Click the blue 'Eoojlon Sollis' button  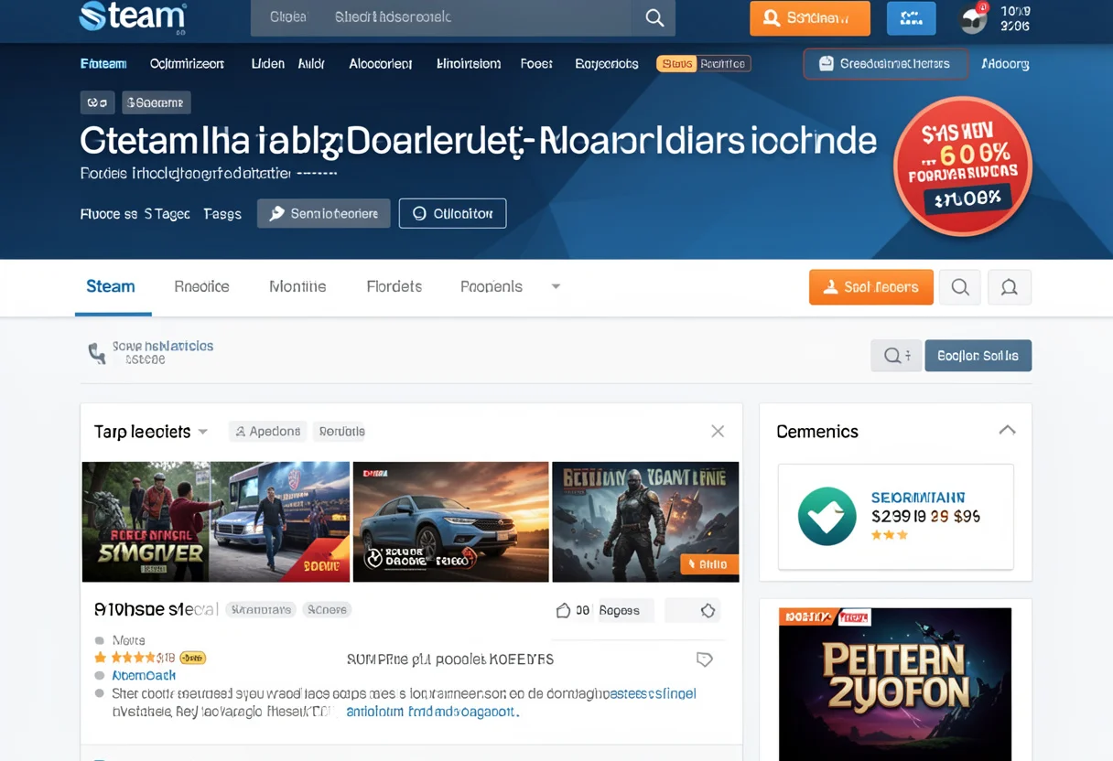(x=978, y=356)
